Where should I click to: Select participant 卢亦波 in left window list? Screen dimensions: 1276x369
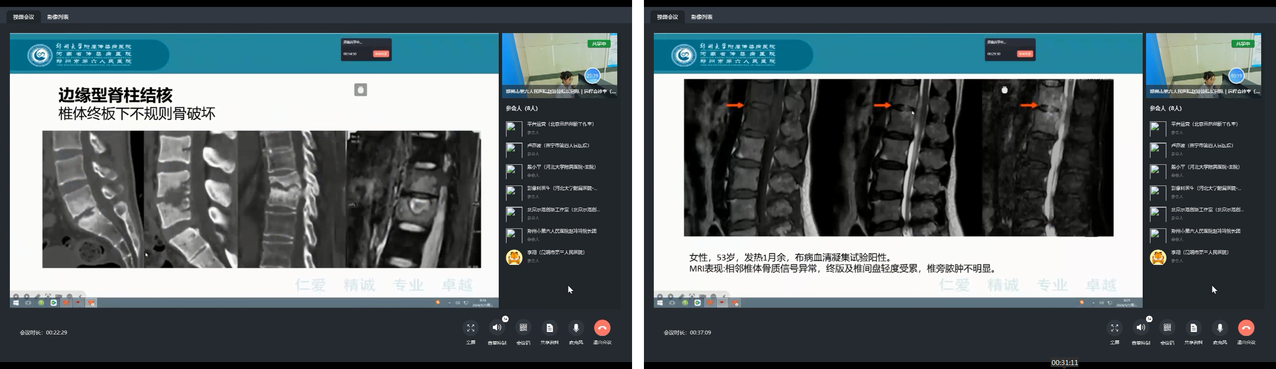[560, 149]
